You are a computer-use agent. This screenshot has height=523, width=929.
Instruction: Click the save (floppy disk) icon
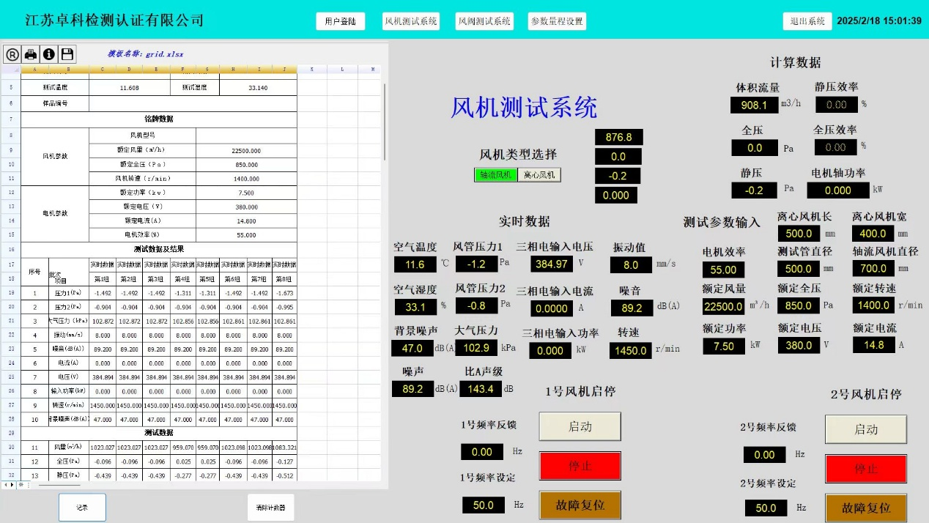click(x=67, y=53)
